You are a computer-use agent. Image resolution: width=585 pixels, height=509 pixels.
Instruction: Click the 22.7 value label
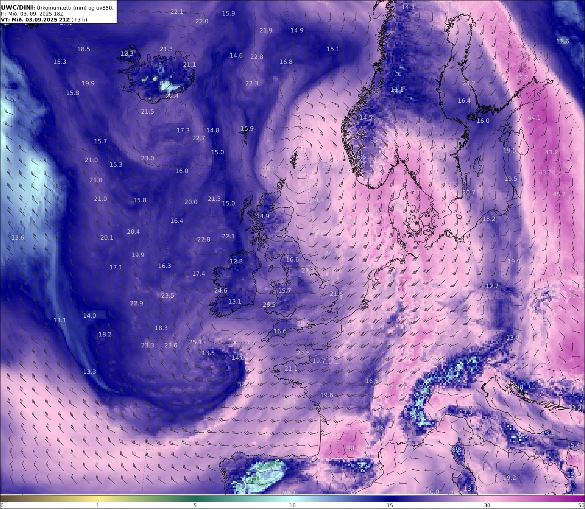tap(199, 138)
